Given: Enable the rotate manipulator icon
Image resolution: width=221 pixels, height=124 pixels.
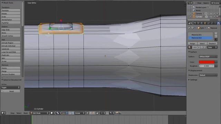Looking at the screenshot, I should click(x=70, y=113).
